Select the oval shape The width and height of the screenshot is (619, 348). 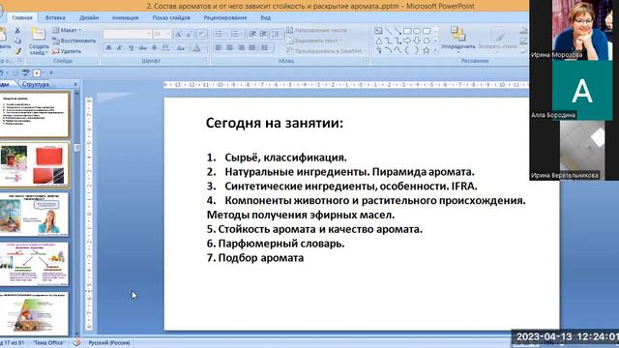[417, 31]
